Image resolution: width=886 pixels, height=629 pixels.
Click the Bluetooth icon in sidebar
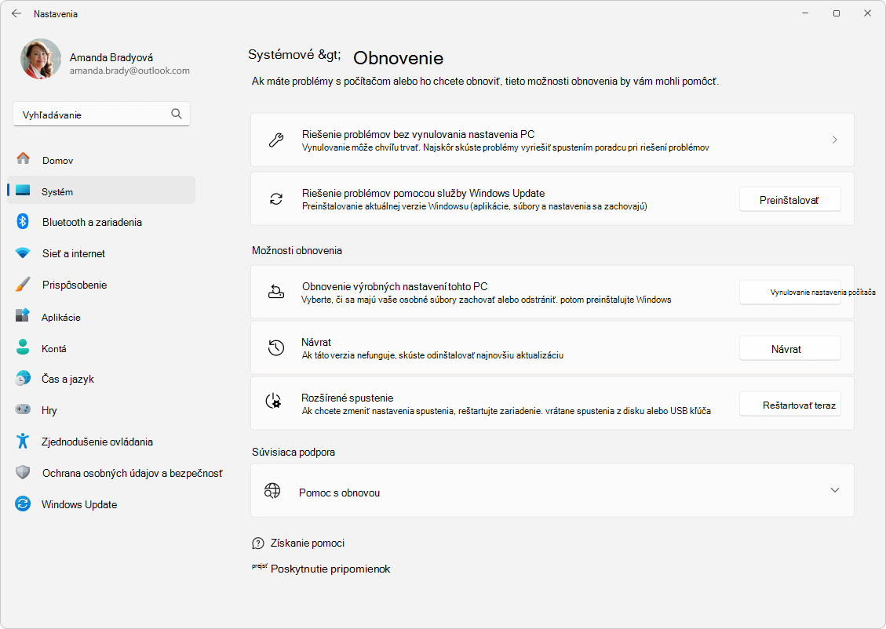(23, 221)
